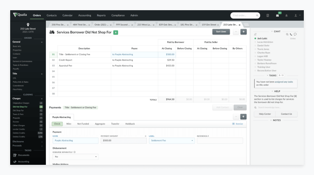Open the Calendar menu
Image resolution: width=314 pixels, height=175 pixels.
click(67, 15)
